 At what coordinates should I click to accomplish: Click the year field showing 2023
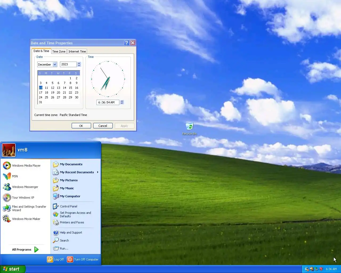click(68, 65)
